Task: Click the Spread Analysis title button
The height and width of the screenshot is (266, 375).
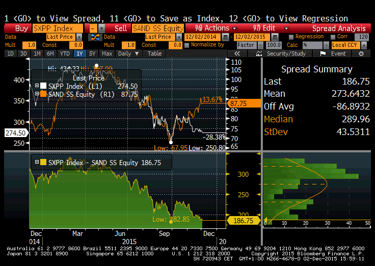Action: tap(330, 29)
